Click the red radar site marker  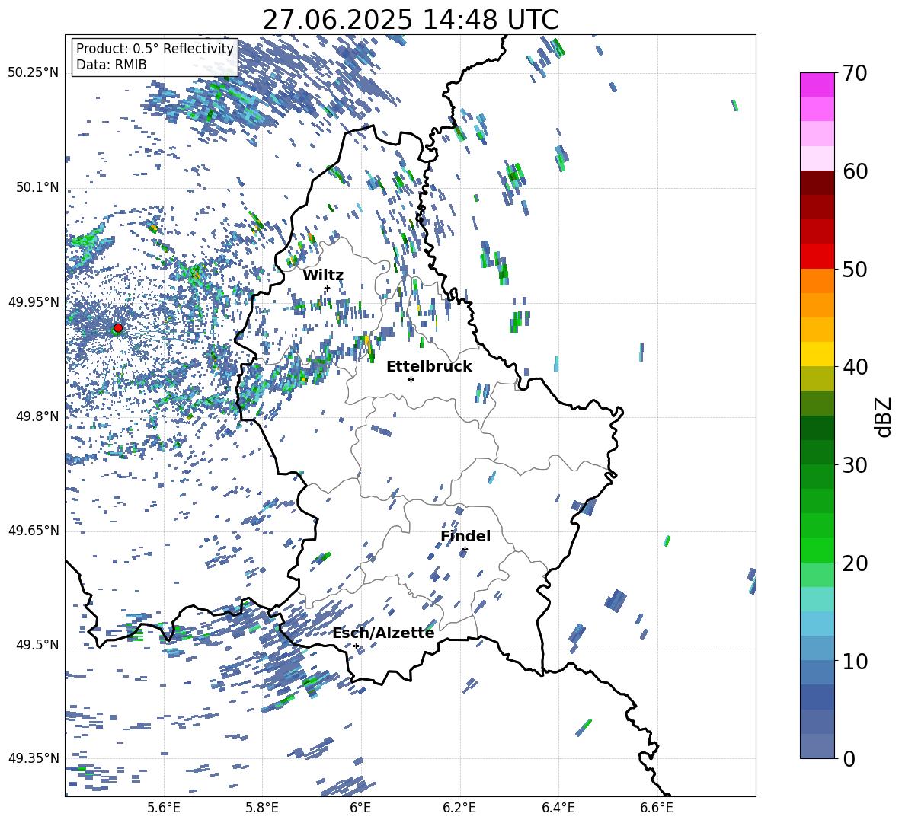click(x=118, y=327)
